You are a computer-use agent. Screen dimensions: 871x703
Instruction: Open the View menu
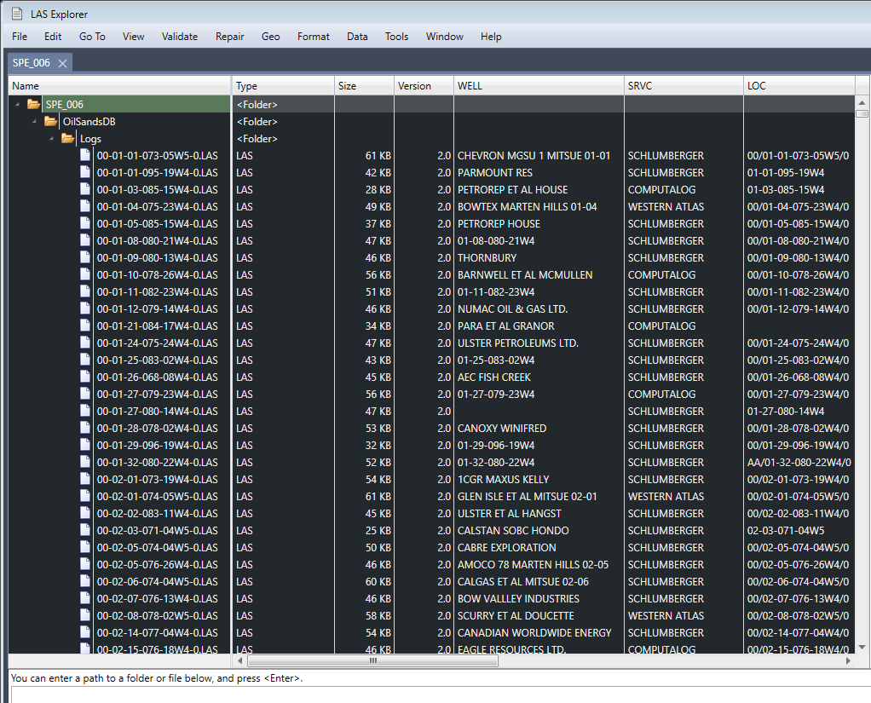pos(133,36)
